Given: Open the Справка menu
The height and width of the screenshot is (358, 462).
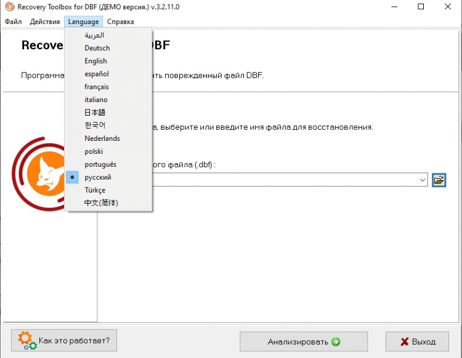Looking at the screenshot, I should 120,22.
